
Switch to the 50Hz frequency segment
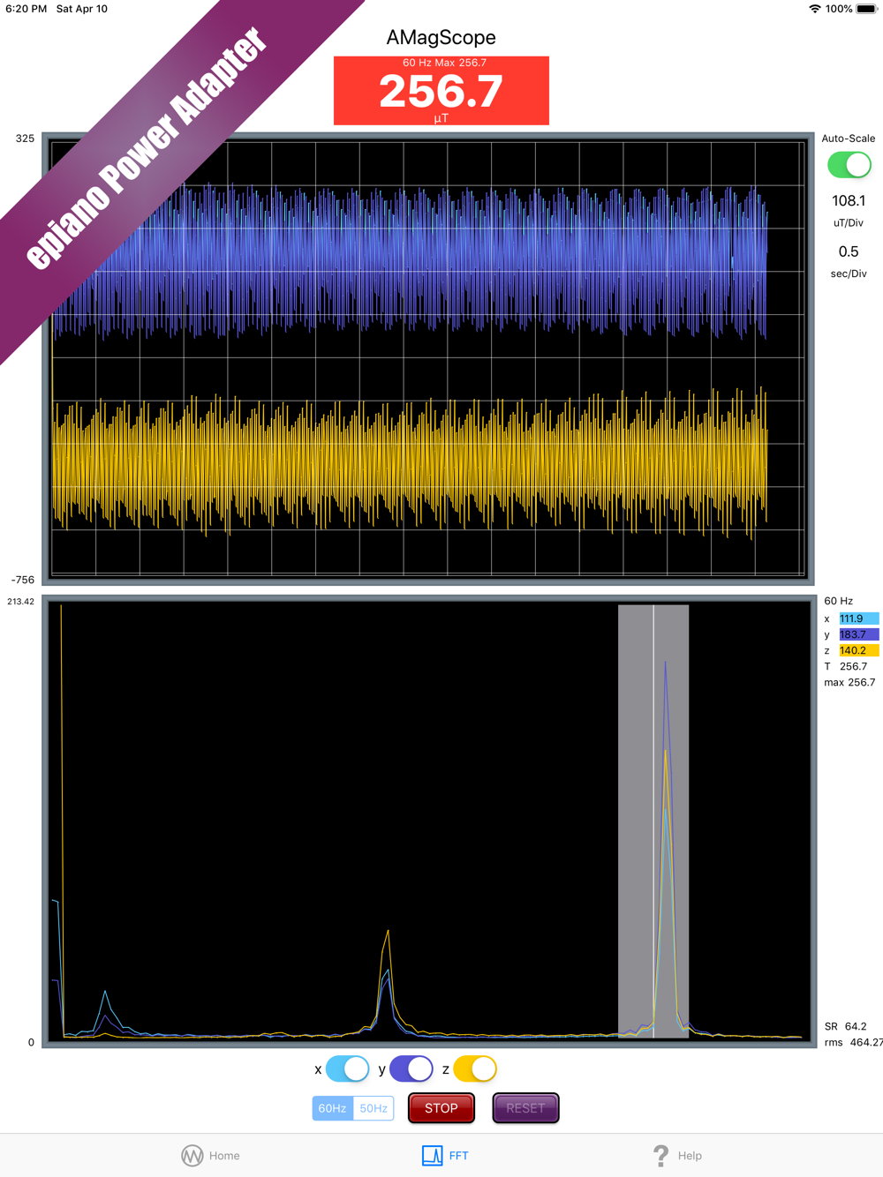374,1108
